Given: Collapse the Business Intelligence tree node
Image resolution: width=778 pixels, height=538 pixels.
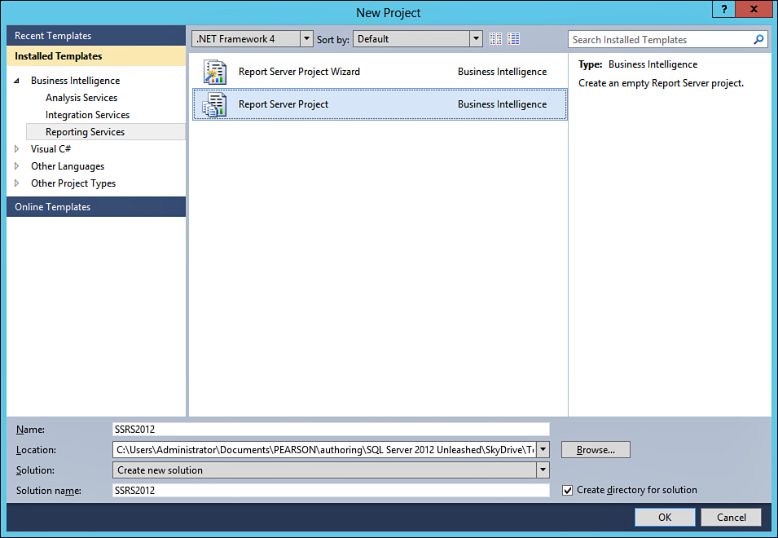Looking at the screenshot, I should (18, 81).
